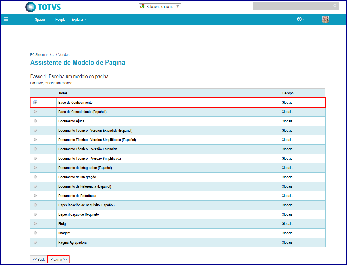Click the Próximo >> button
Screen dimensions: 347x265
pyautogui.click(x=58, y=260)
